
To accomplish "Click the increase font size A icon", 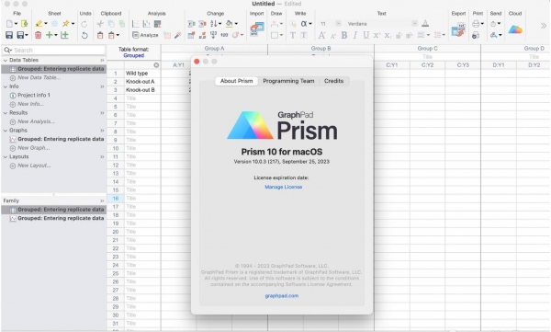I will tap(321, 35).
